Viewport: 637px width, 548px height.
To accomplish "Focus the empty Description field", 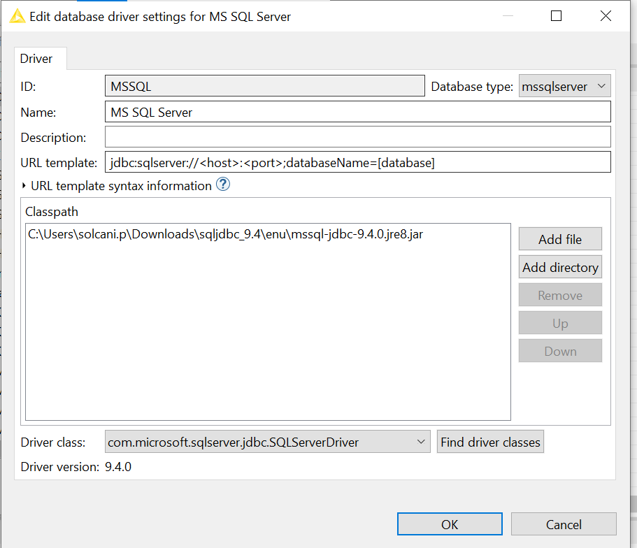I will [357, 137].
